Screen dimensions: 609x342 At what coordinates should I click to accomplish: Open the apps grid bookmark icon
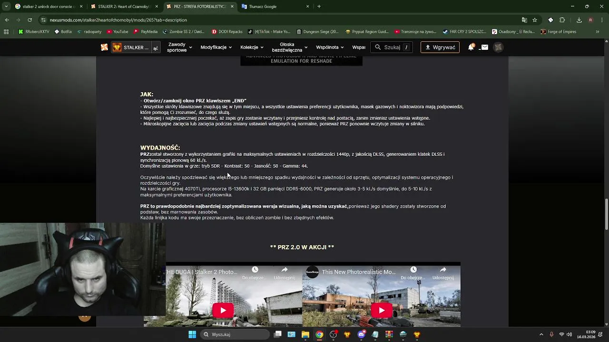coord(6,32)
